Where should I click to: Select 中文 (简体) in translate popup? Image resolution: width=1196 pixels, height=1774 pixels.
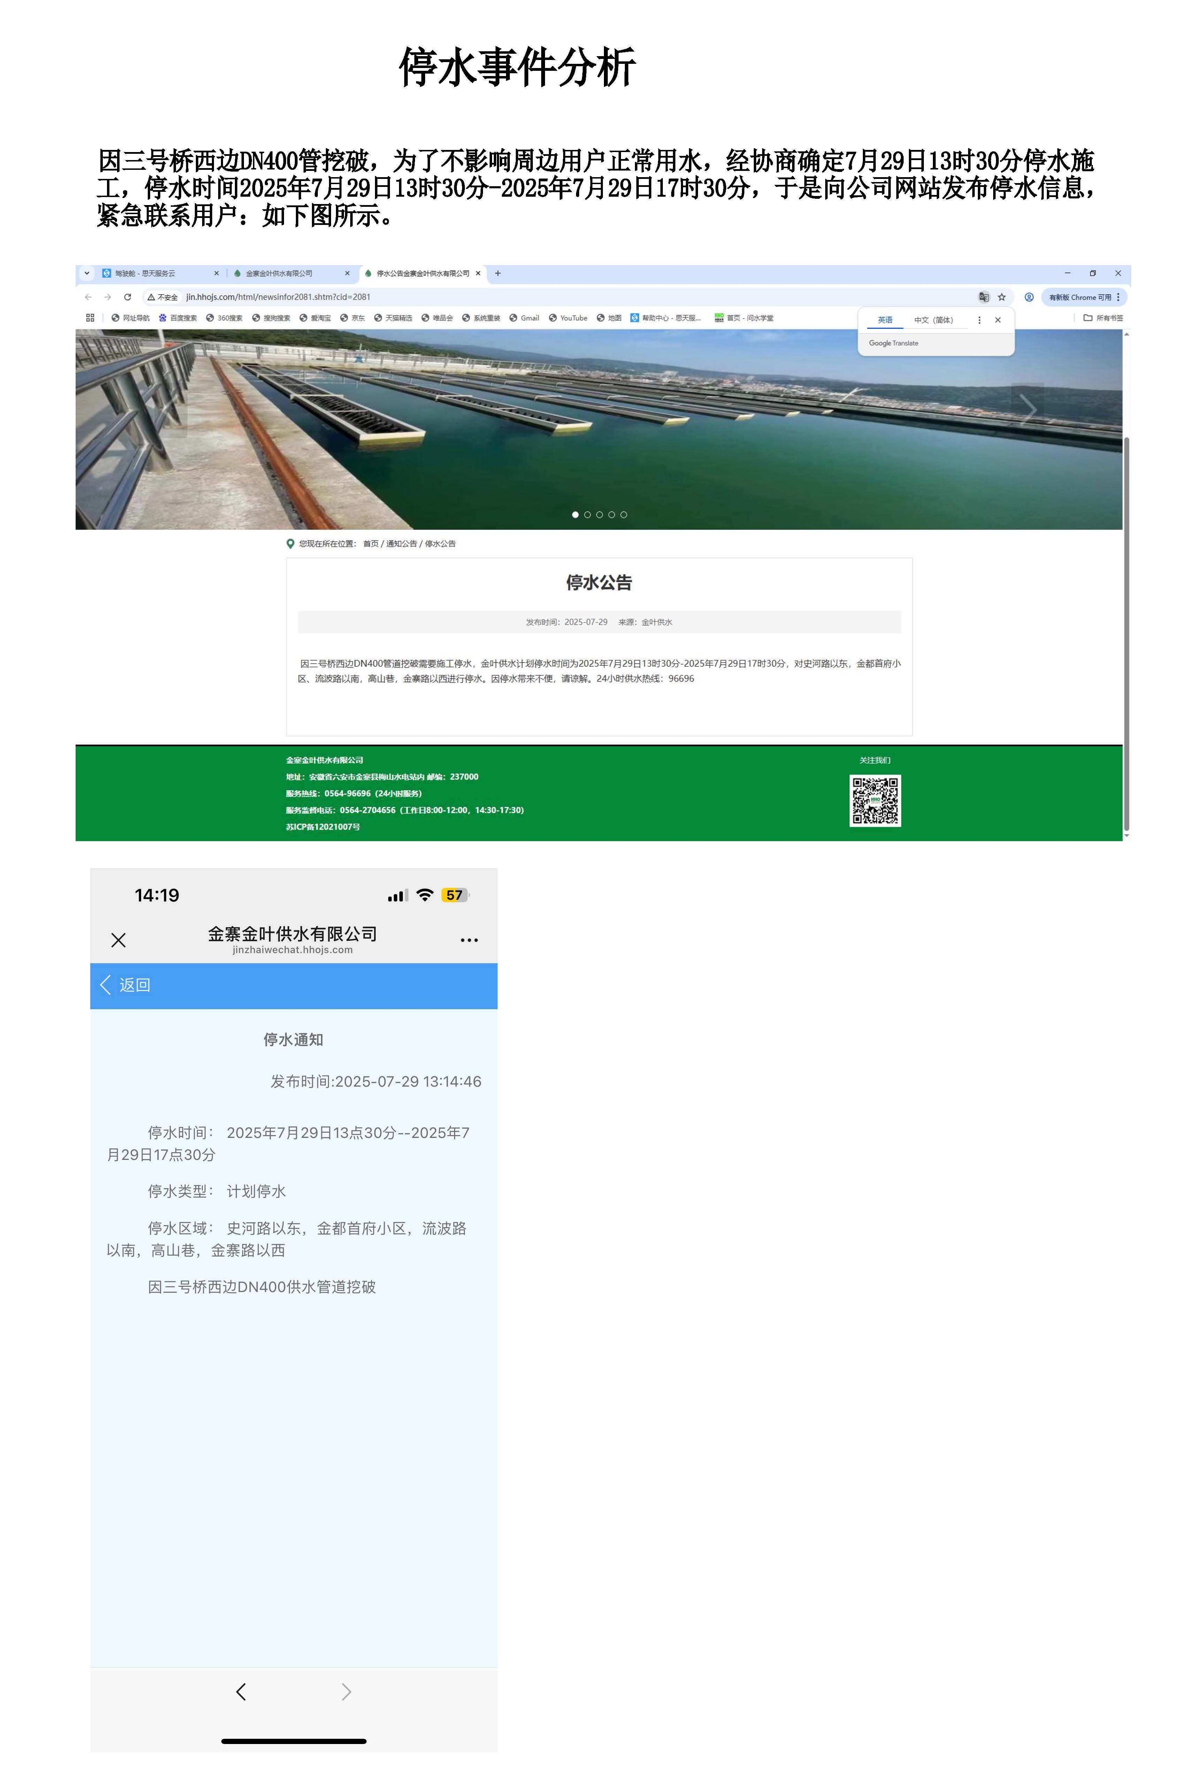click(934, 320)
